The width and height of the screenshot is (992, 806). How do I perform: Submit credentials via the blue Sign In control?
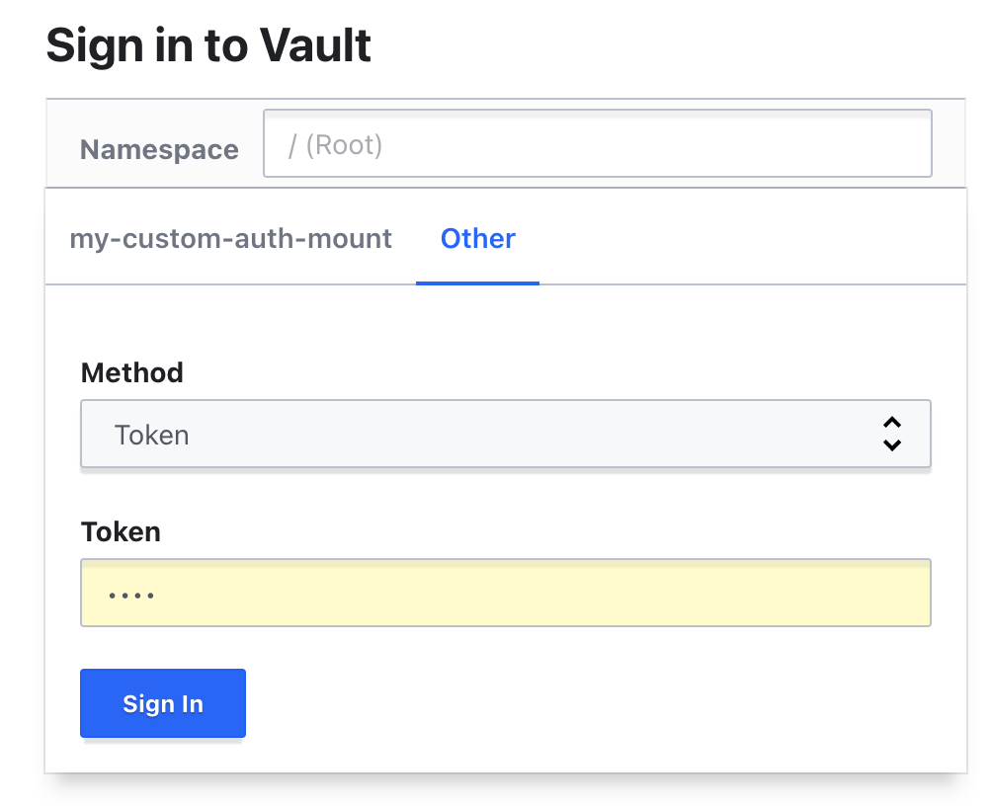(x=162, y=703)
